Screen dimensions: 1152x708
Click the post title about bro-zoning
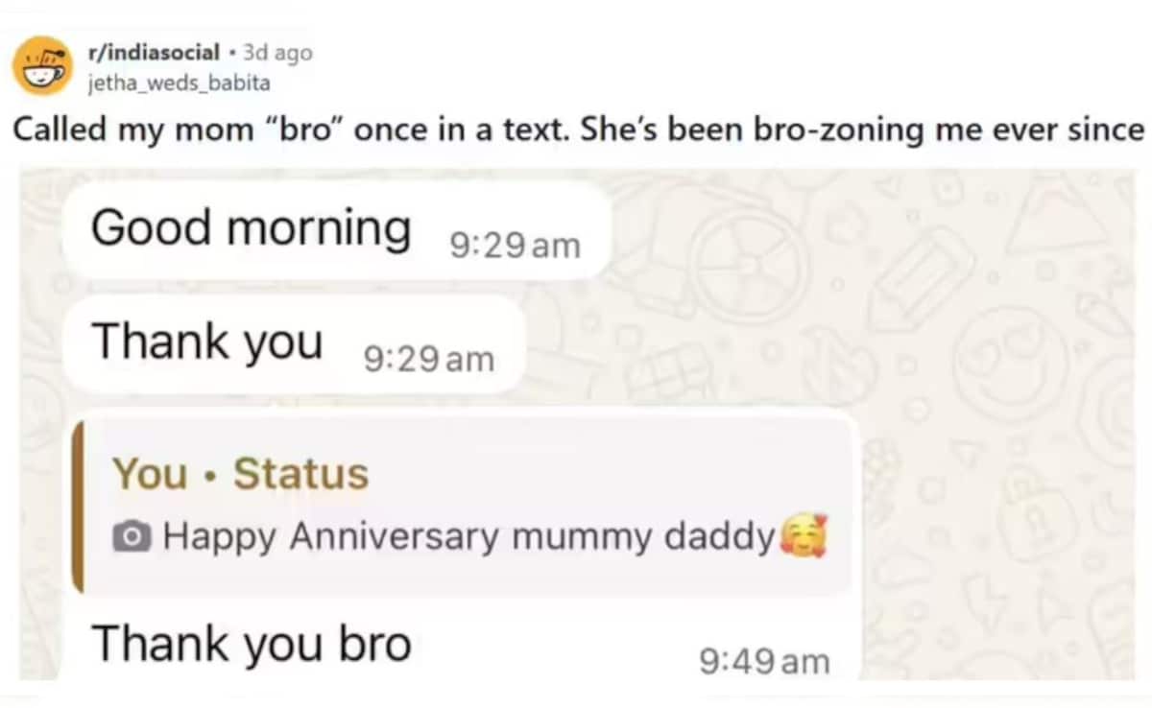(x=576, y=130)
